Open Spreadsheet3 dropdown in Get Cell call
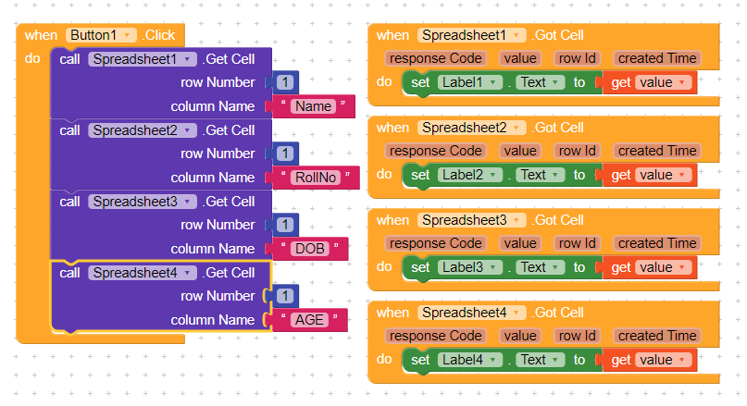The width and height of the screenshot is (747, 406). (142, 202)
